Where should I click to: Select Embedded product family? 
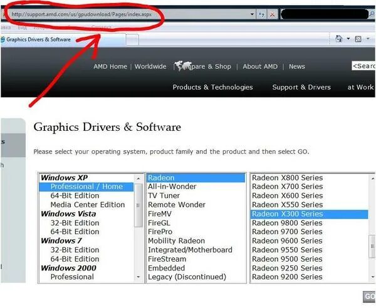[x=196, y=268]
